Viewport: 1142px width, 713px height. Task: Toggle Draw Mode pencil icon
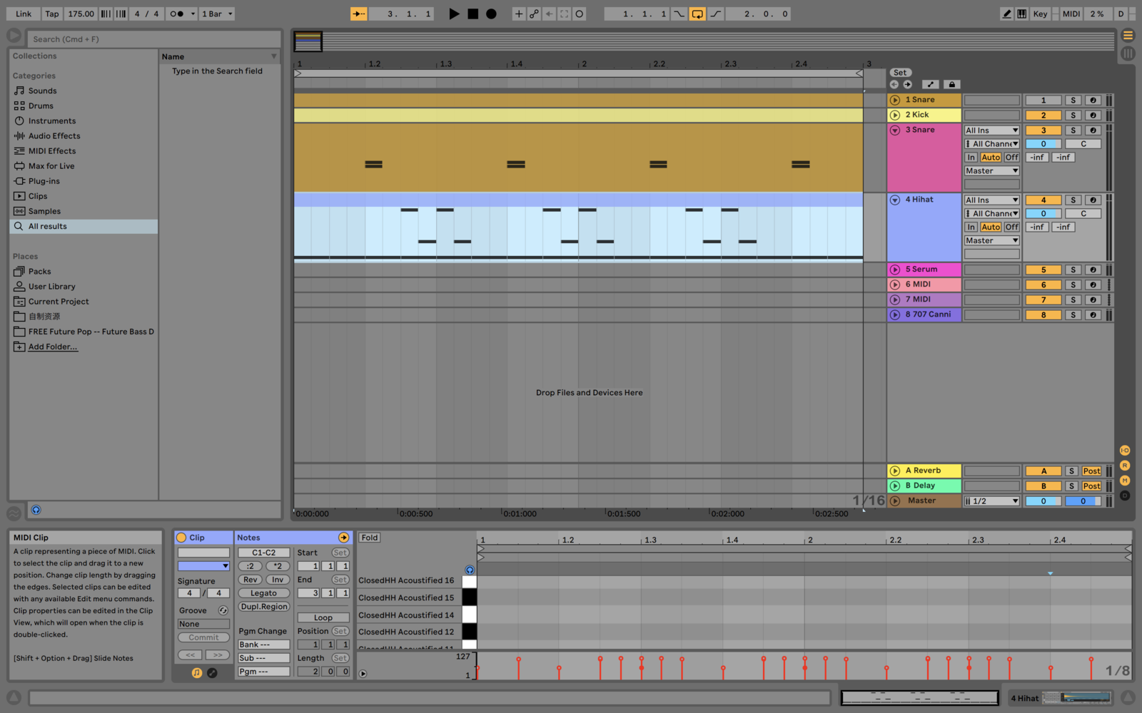coord(1006,14)
